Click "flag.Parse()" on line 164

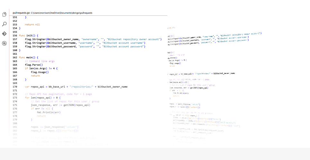(34, 65)
